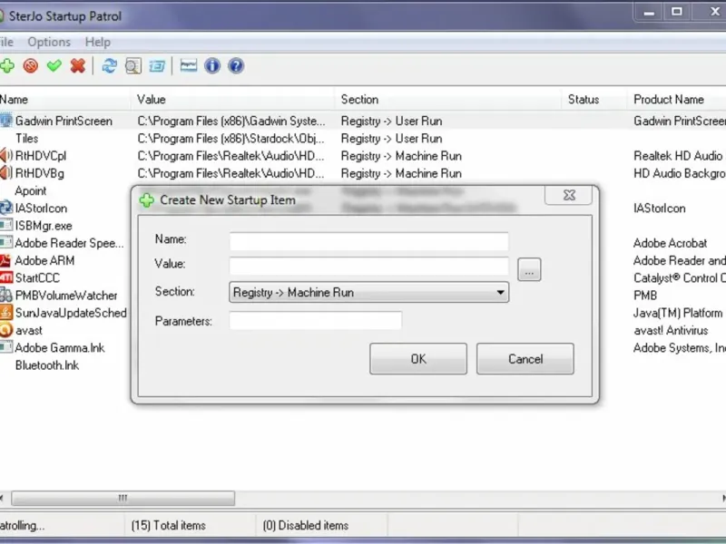The width and height of the screenshot is (726, 544).
Task: Click the 'Adobe Acrobat' product name cell
Action: coord(670,243)
